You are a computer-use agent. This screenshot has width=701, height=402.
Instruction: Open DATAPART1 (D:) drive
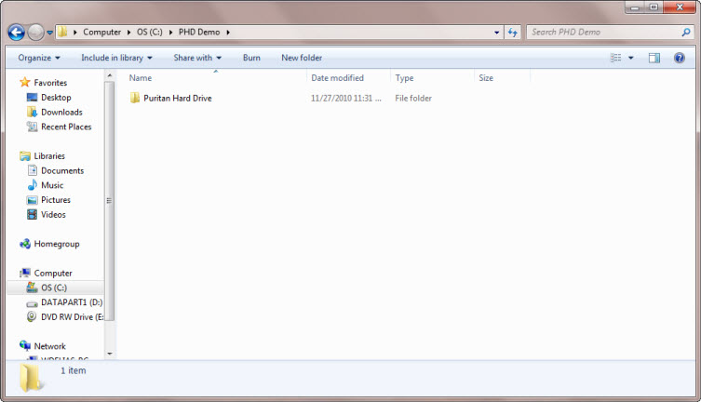[x=72, y=302]
